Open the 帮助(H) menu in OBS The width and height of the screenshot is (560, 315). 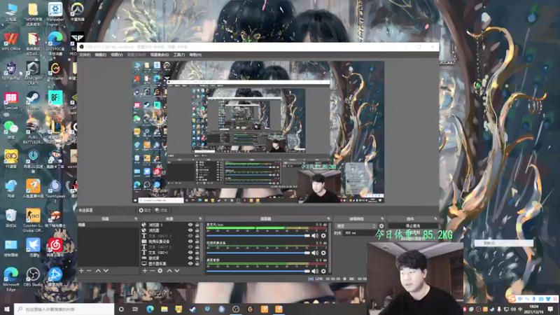195,55
